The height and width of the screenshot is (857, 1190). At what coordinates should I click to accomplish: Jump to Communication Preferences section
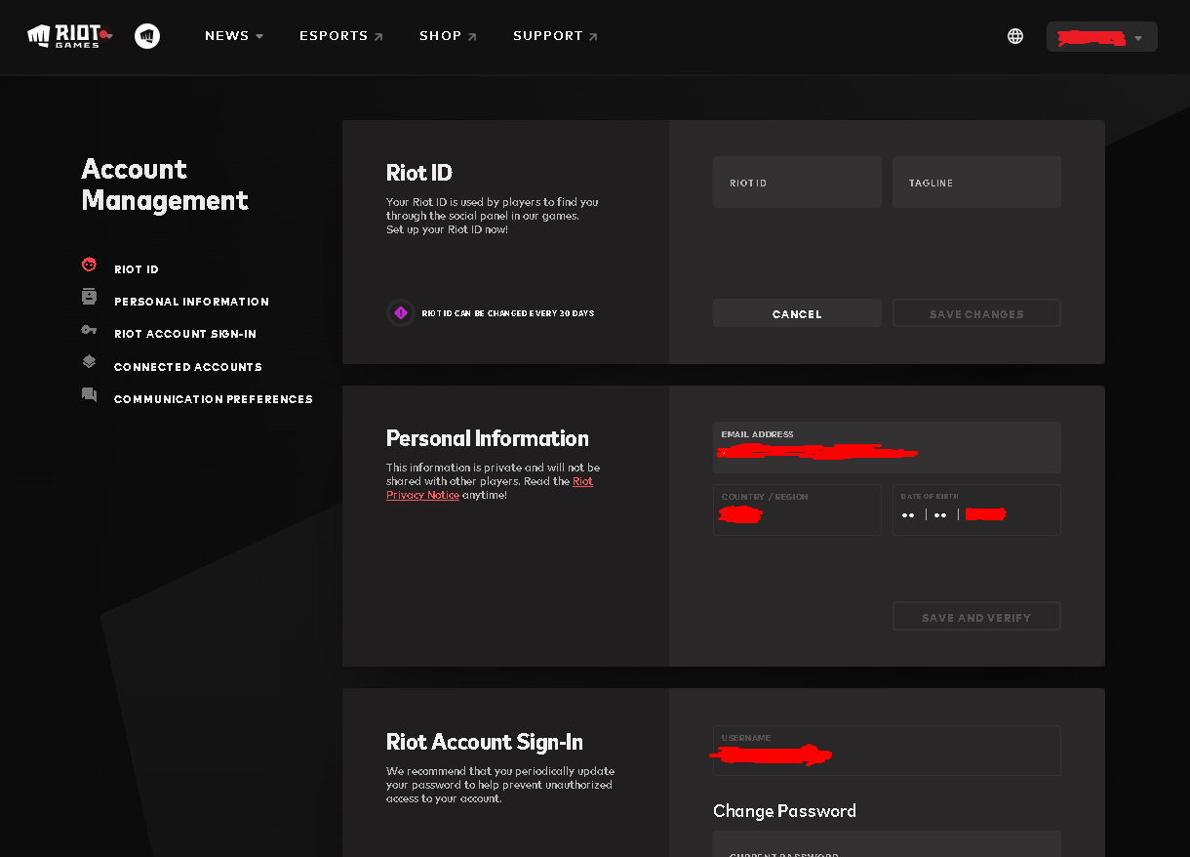(x=214, y=399)
